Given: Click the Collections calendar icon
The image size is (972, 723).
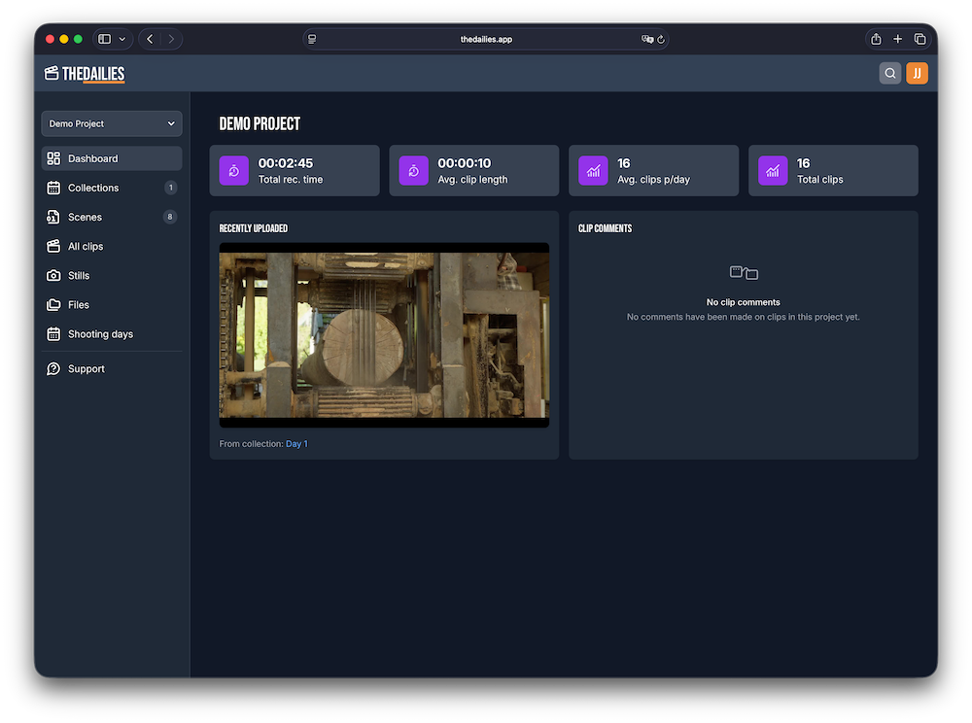Looking at the screenshot, I should click(53, 188).
